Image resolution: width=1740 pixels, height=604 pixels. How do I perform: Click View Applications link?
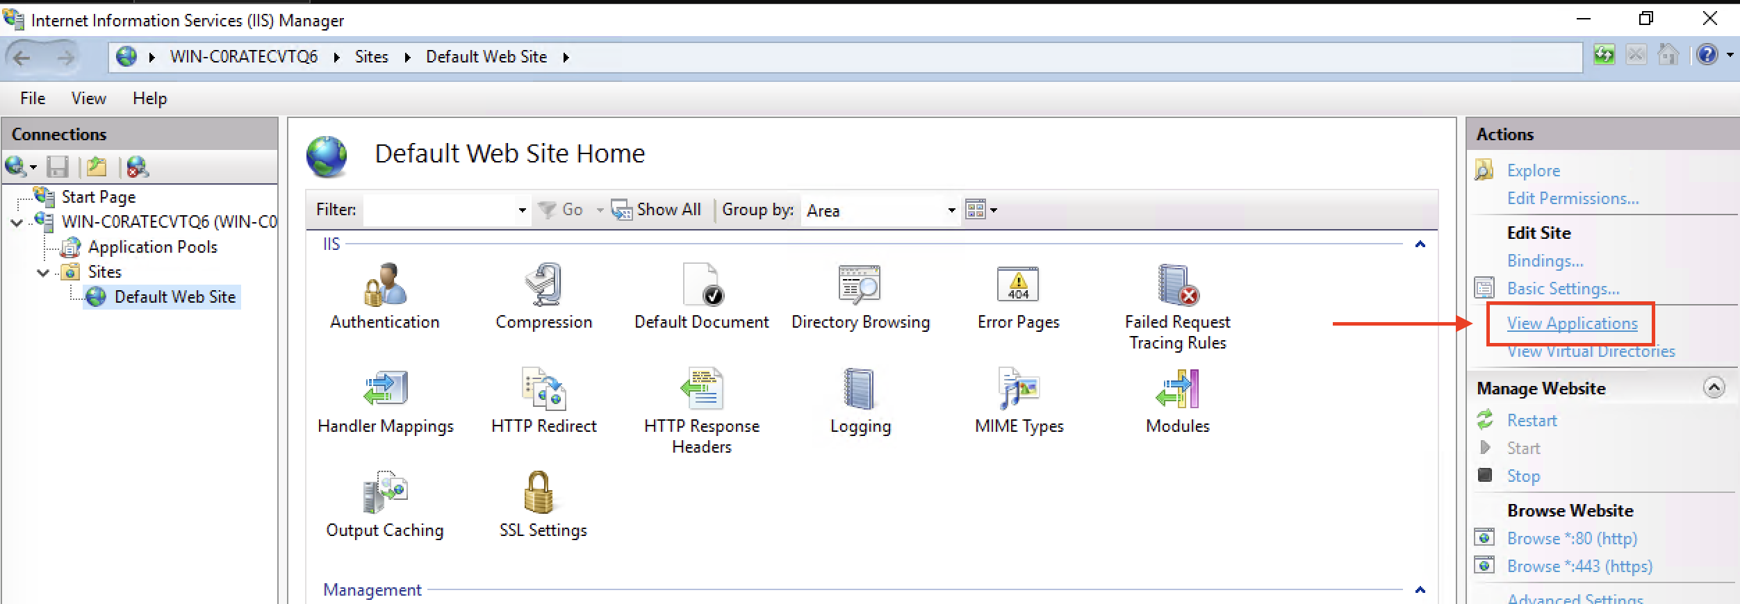coord(1573,324)
